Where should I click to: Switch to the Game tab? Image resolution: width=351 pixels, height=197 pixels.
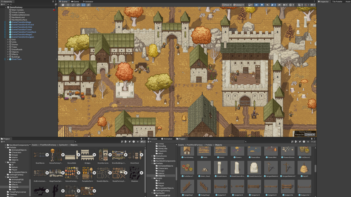click(75, 1)
